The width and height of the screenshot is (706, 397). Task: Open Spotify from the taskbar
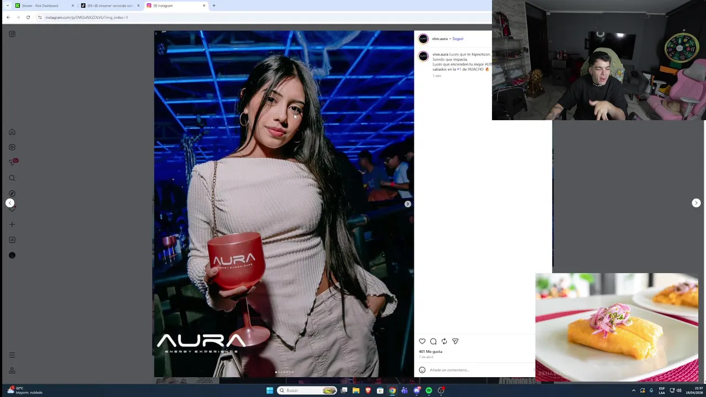point(429,390)
